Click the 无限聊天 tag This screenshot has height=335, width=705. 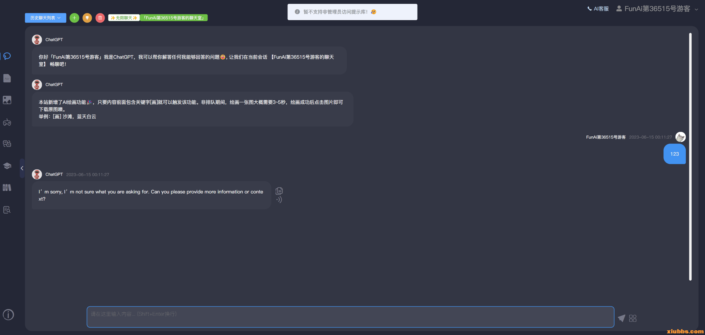(124, 18)
